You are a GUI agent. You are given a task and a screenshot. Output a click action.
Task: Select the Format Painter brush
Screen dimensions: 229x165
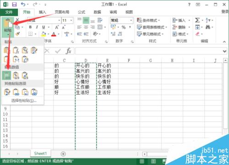tap(18, 34)
